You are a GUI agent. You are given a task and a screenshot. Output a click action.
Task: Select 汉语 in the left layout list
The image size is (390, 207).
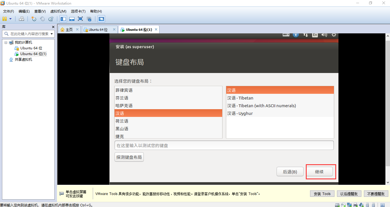[168, 113]
